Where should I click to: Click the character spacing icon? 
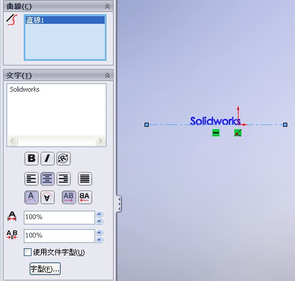[x=12, y=235]
